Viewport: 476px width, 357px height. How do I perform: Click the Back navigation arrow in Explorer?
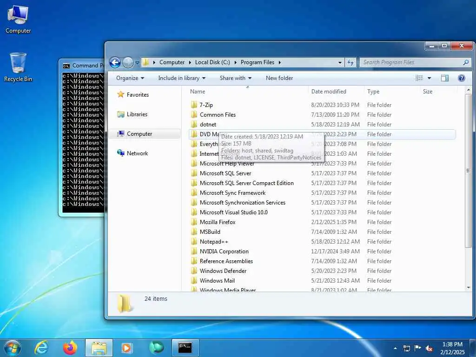(x=115, y=63)
